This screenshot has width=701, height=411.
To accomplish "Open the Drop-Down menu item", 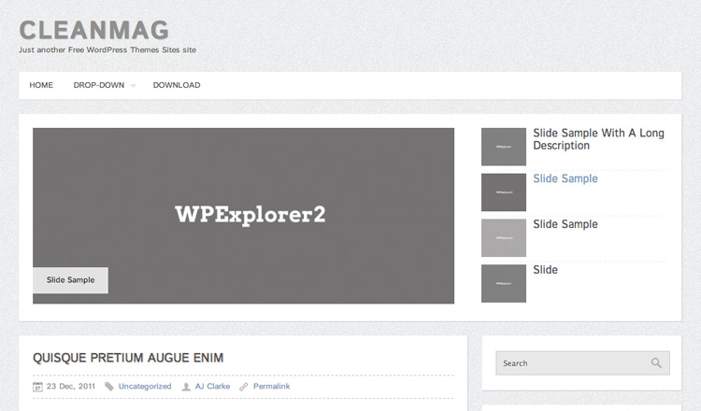I will (99, 85).
